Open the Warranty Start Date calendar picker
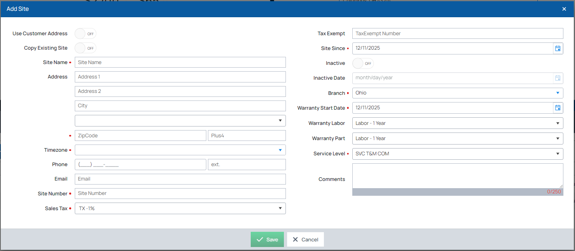Screen dimensions: 575x251 point(558,108)
